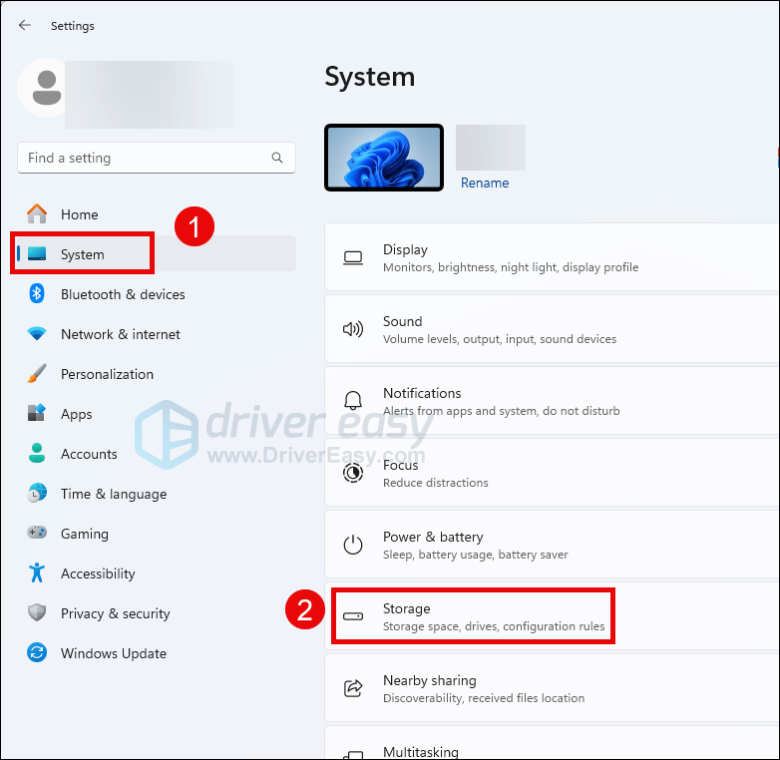Image resolution: width=780 pixels, height=760 pixels.
Task: Click the Accessibility figure icon
Action: click(x=37, y=573)
